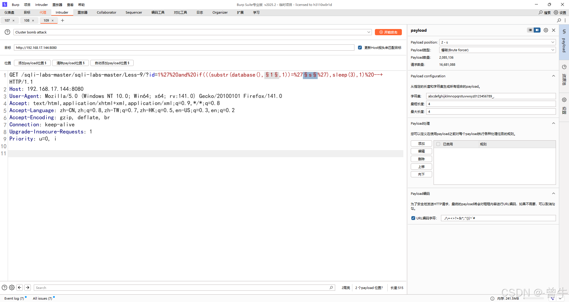The image size is (569, 302).
Task: Click the 向下 rule button
Action: [421, 174]
